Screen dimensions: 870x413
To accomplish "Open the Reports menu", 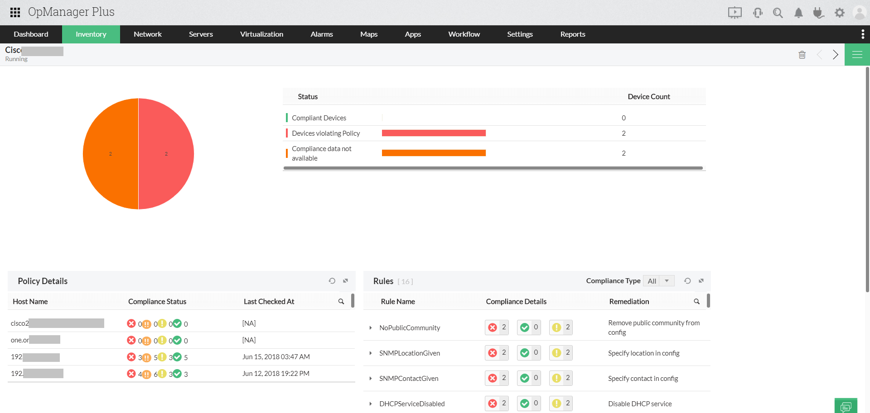I will click(x=572, y=34).
